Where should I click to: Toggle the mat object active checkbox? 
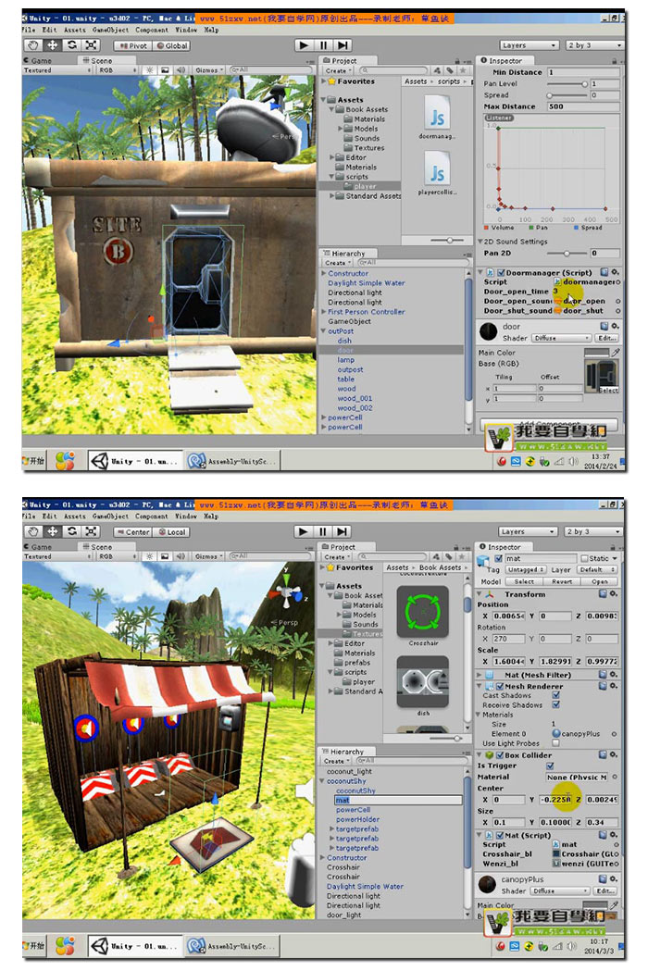pyautogui.click(x=499, y=558)
